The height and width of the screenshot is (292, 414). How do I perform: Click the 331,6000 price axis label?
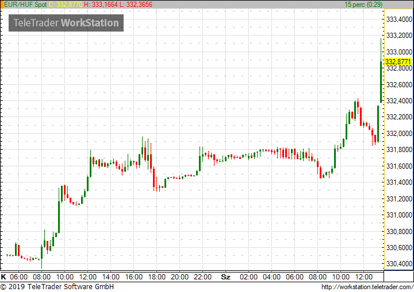399,166
